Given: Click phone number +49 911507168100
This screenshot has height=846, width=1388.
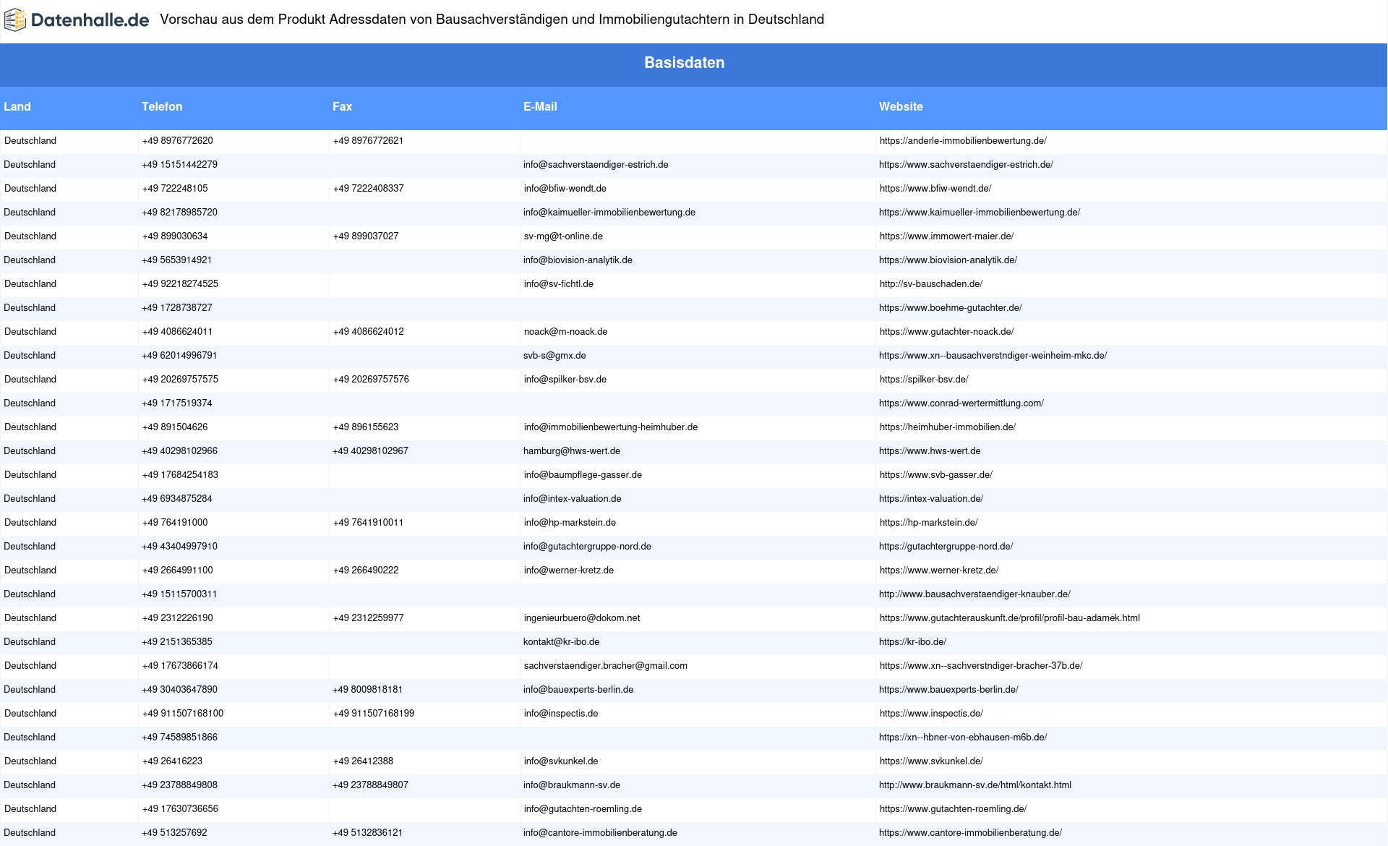Looking at the screenshot, I should point(183,714).
